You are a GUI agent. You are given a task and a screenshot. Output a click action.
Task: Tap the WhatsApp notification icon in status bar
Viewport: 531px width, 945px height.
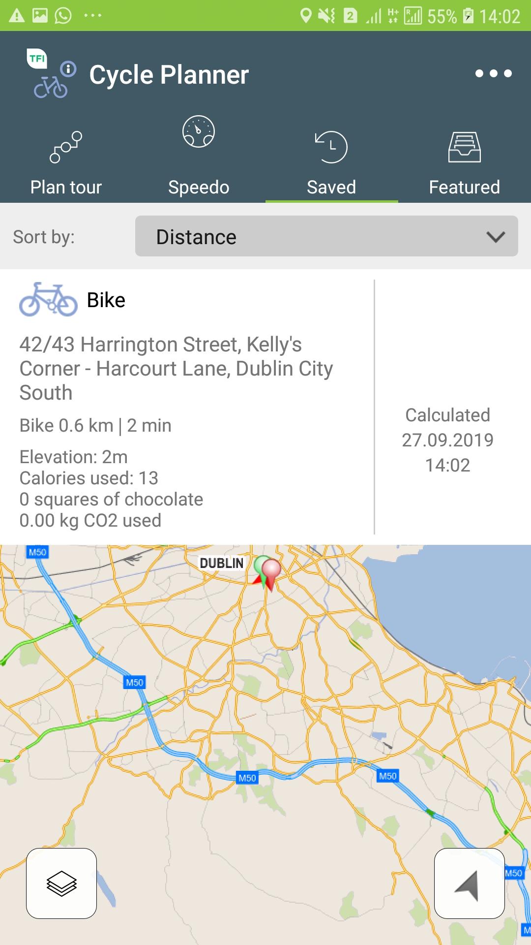(x=63, y=16)
